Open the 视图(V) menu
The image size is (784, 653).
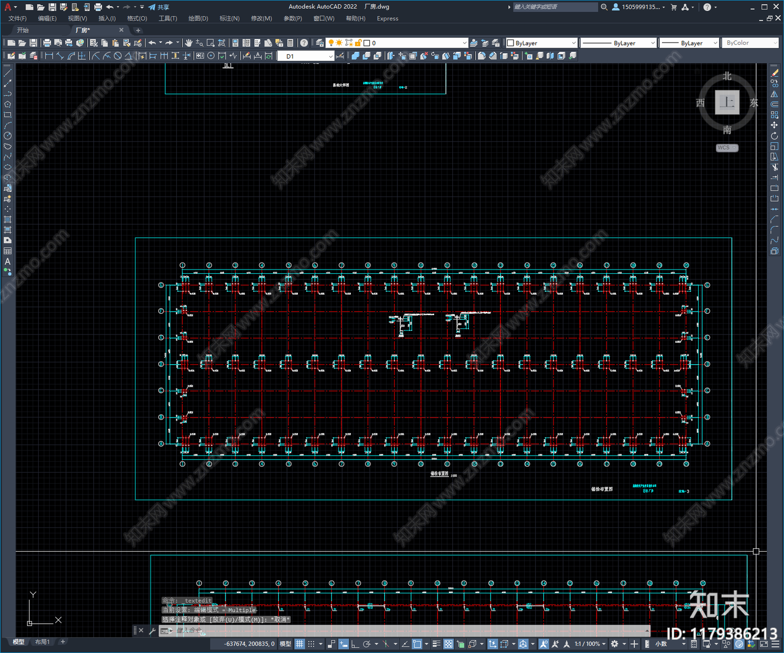[x=77, y=19]
